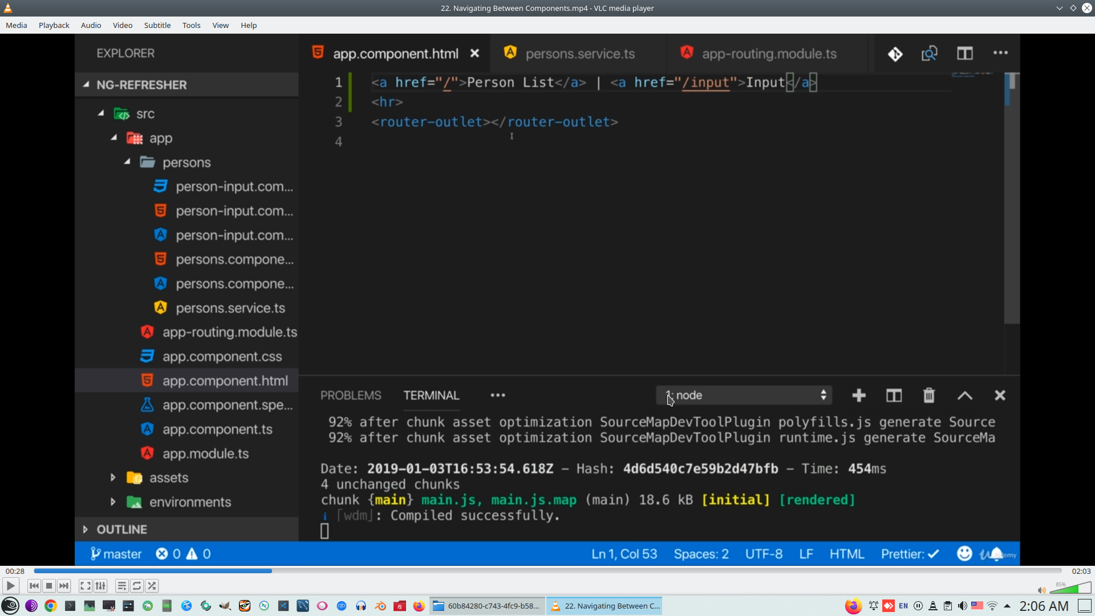
Task: Open Firefox from the taskbar
Action: (x=419, y=606)
